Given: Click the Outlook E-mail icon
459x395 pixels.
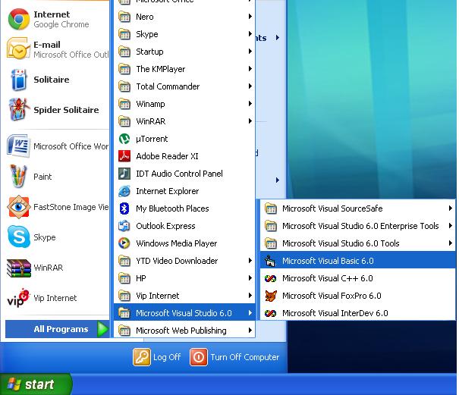Looking at the screenshot, I should 18,49.
